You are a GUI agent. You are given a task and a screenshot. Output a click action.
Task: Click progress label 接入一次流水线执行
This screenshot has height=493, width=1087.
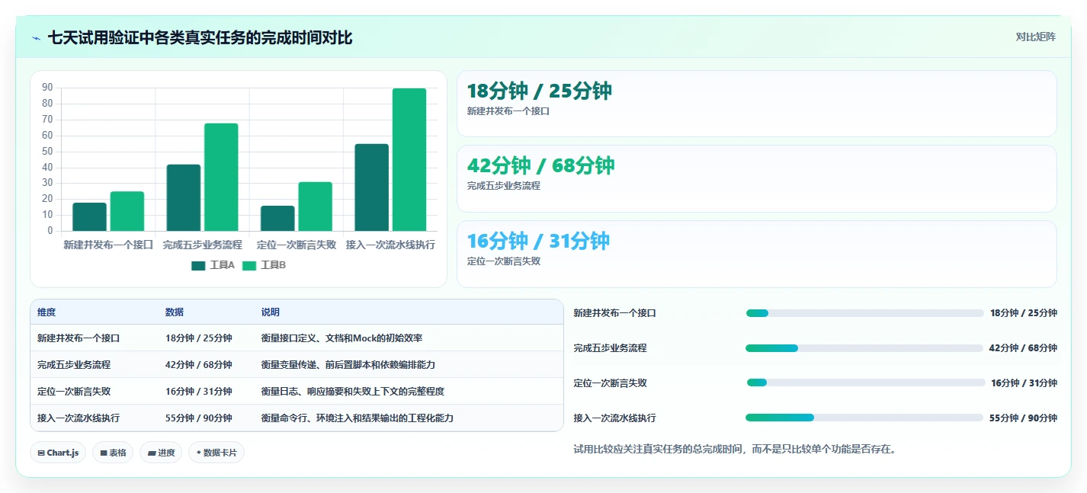[x=615, y=418]
